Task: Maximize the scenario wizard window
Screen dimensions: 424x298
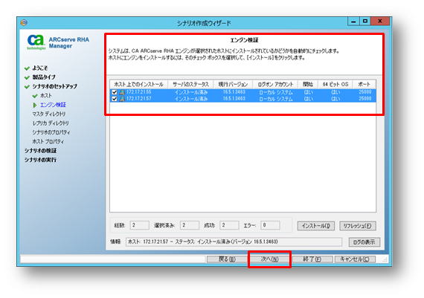Action: (365, 21)
